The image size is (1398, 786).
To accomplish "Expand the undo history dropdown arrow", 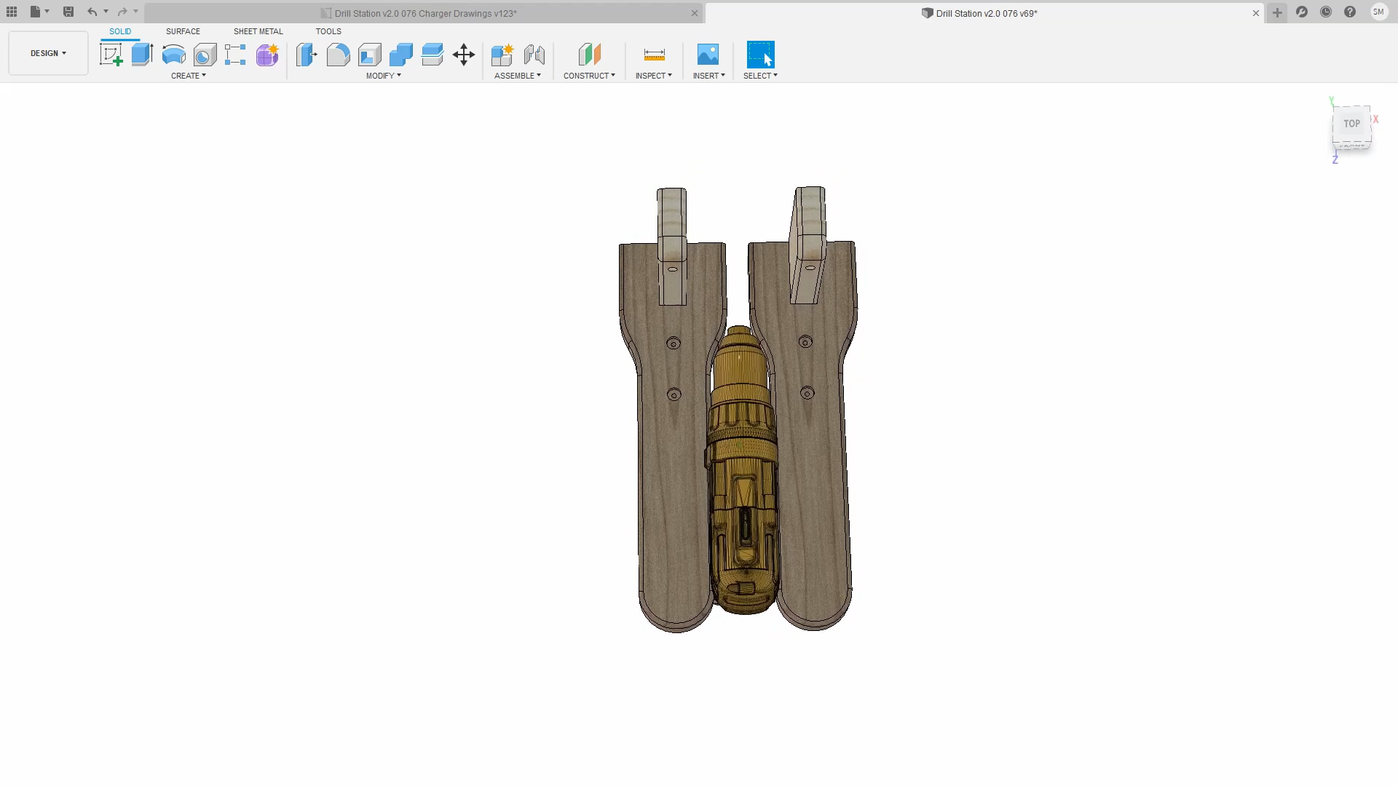I will [106, 12].
